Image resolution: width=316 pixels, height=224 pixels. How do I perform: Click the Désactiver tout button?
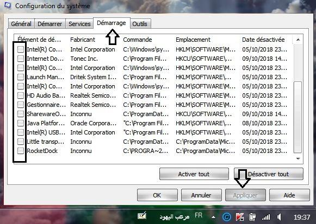click(x=269, y=174)
